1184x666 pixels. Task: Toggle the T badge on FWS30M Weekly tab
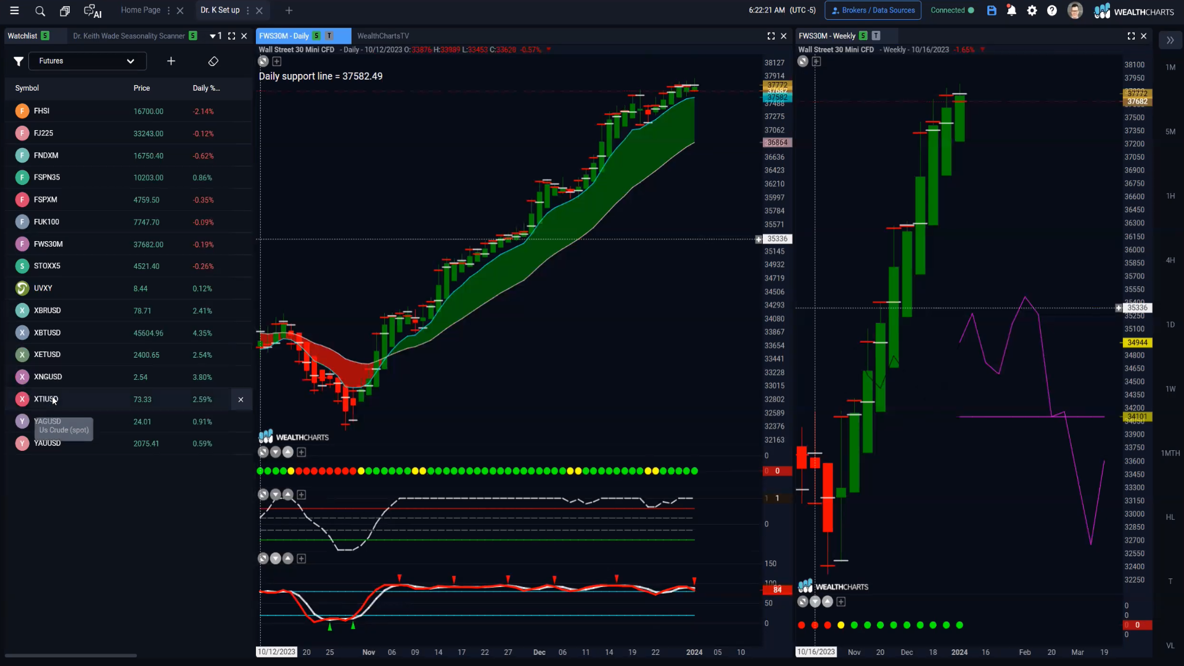(876, 36)
